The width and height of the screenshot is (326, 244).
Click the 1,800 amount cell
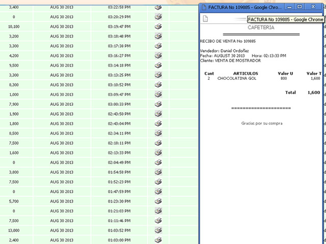[14, 124]
